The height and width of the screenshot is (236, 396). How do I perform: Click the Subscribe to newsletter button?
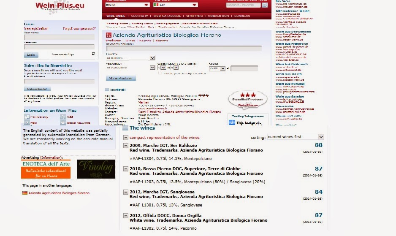click(37, 89)
